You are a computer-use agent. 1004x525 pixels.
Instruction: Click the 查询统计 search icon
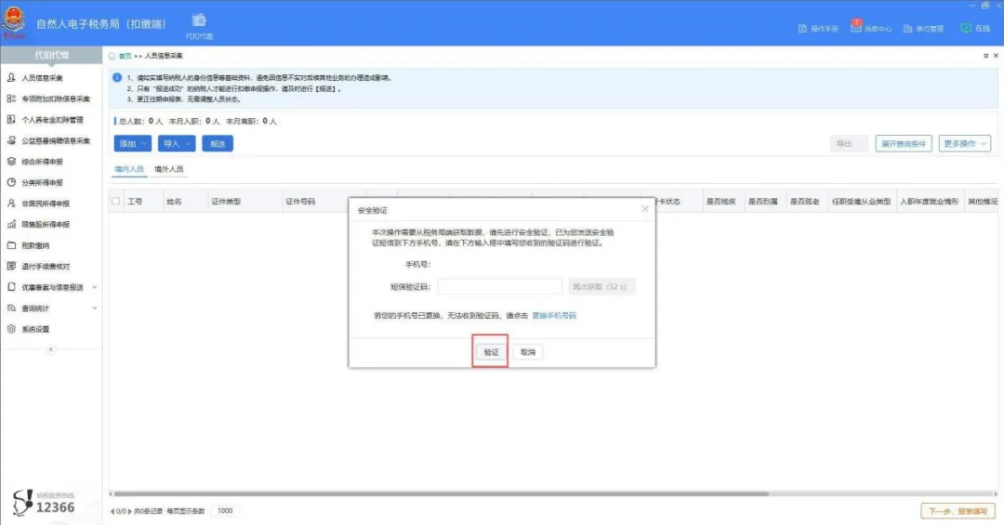pyautogui.click(x=11, y=308)
